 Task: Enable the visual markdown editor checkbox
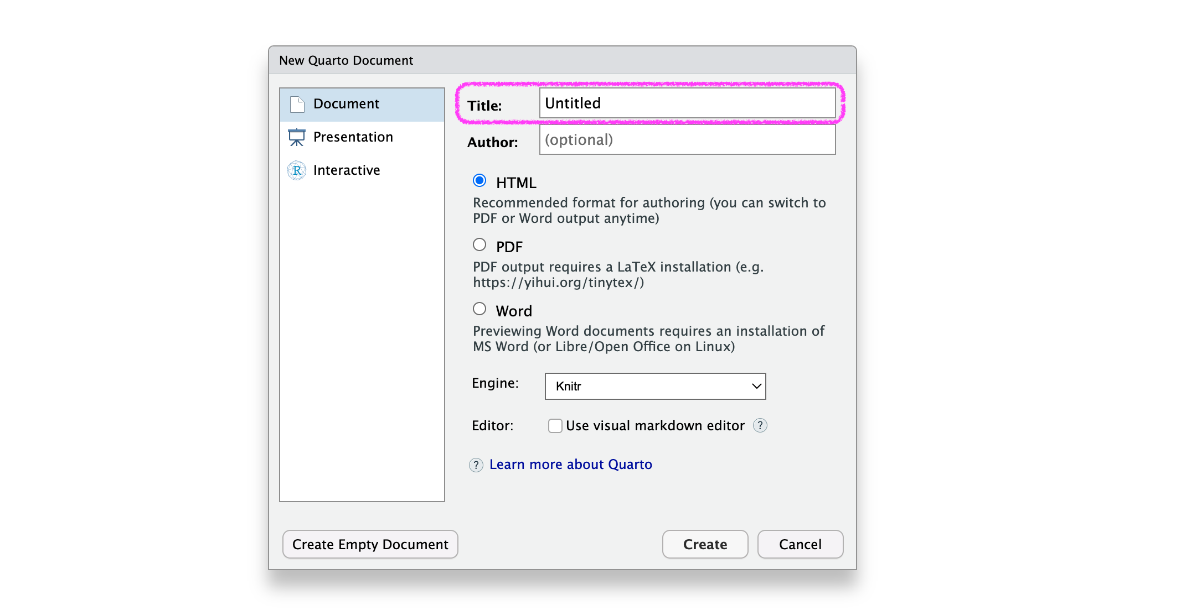(x=555, y=425)
